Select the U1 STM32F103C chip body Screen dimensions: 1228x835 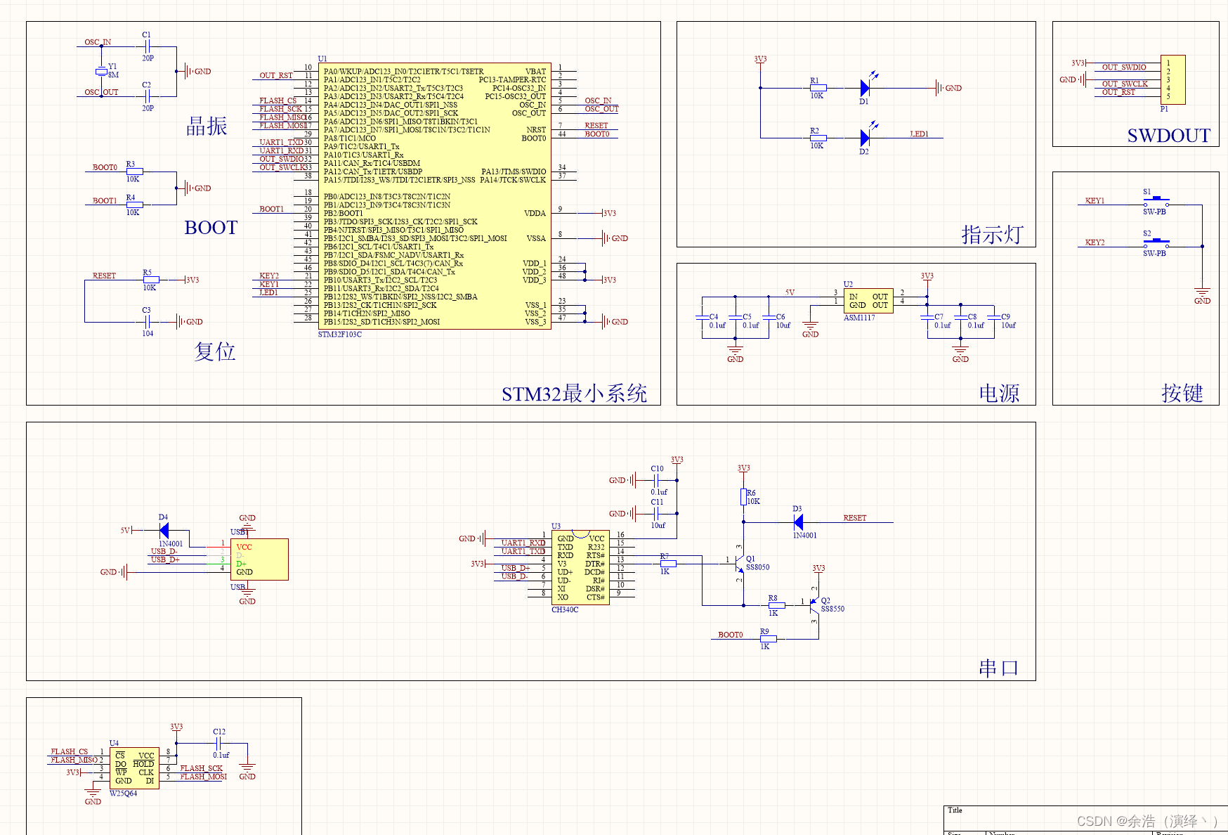[x=435, y=196]
